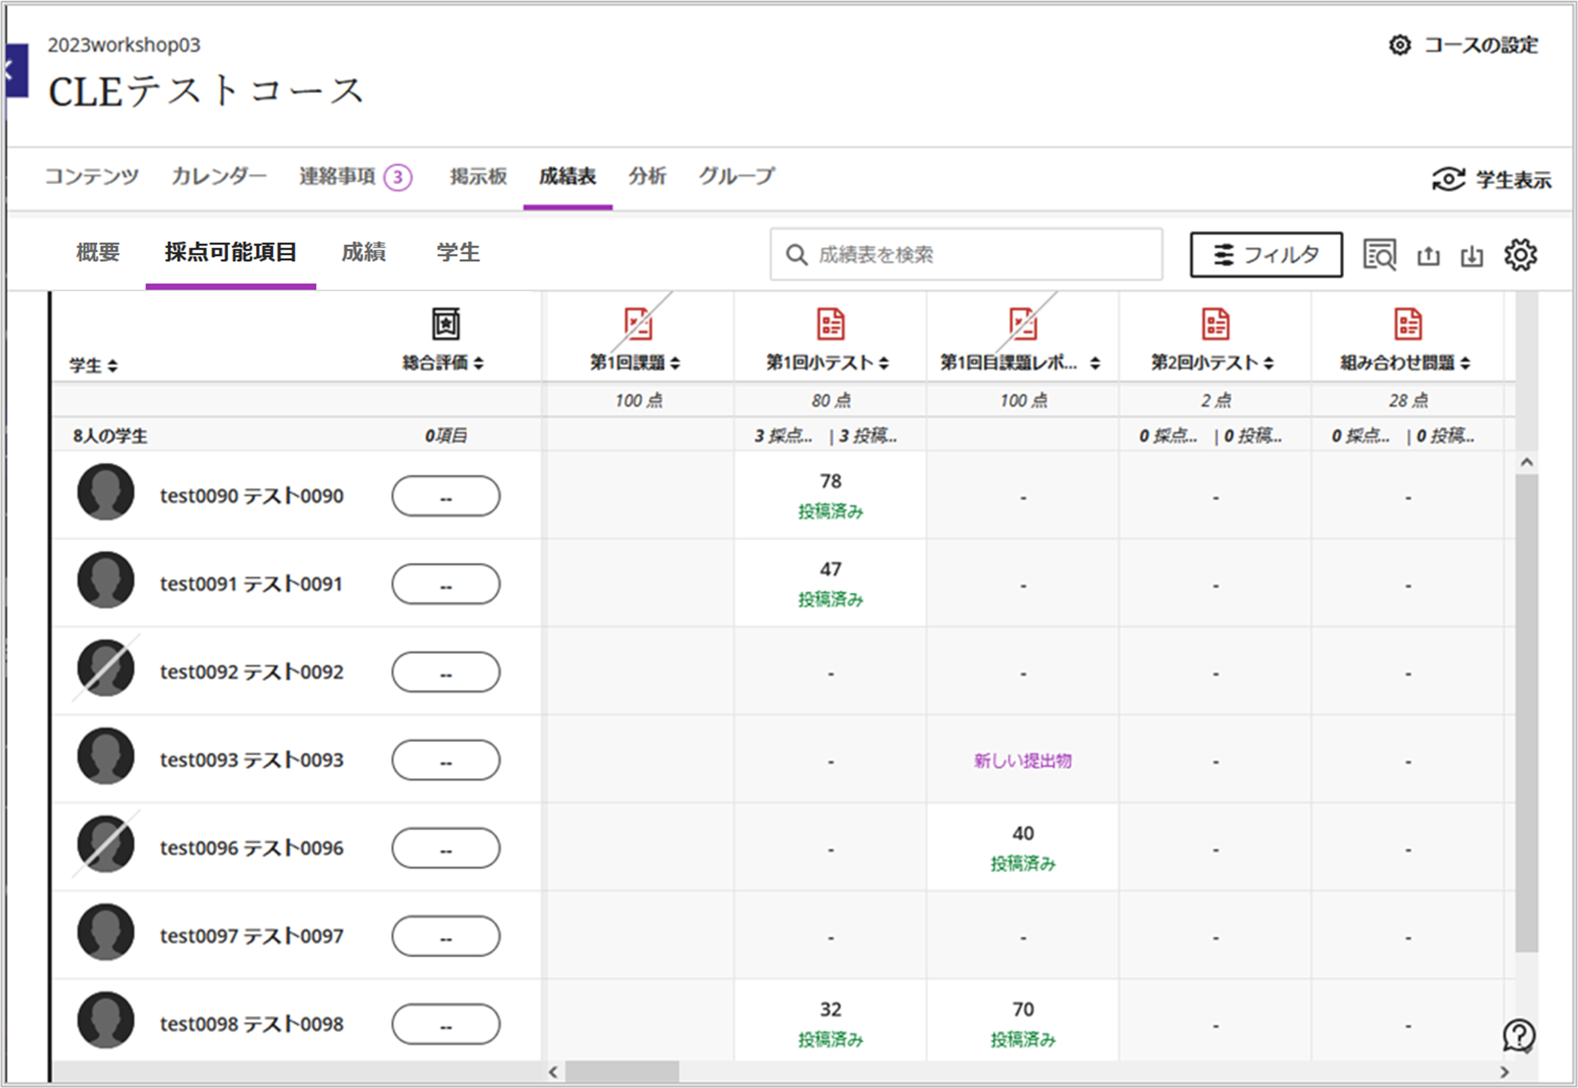Screen dimensions: 1578x1088
Task: Click the upload gradebook icon
Action: (1428, 256)
